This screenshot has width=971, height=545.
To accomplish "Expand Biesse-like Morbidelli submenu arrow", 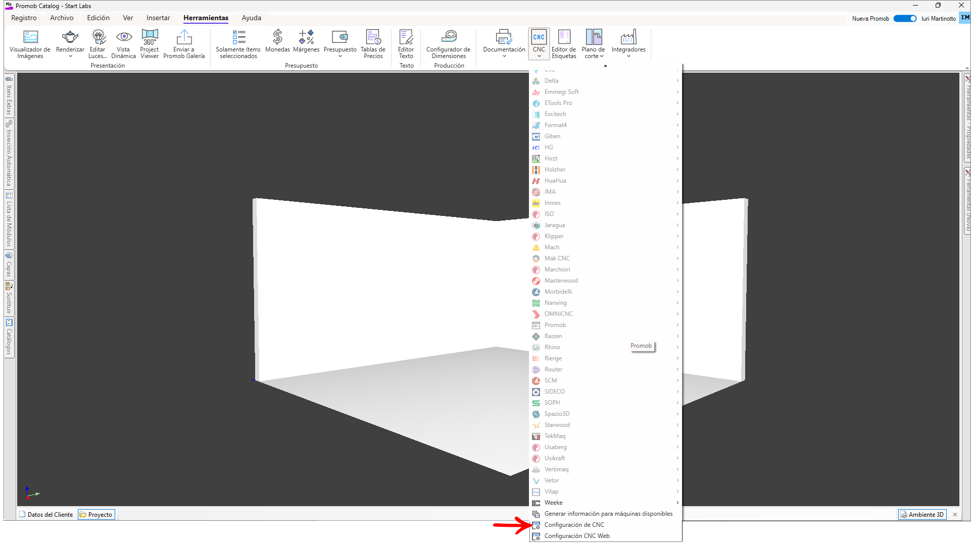I will pyautogui.click(x=677, y=292).
